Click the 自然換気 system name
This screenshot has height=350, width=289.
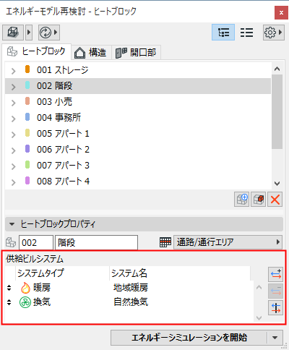[131, 302]
